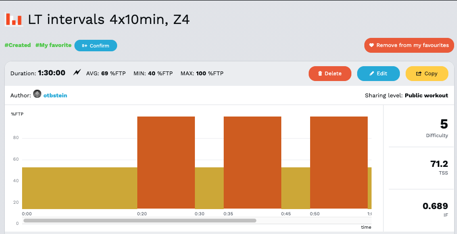Click the lightning bolt power icon

tap(77, 73)
